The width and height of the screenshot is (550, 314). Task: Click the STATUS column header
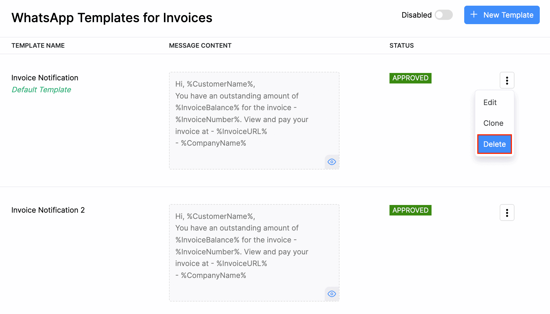pos(401,46)
